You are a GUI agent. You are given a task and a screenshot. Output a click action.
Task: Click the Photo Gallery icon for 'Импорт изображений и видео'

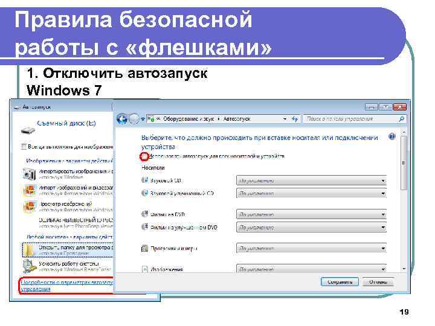[x=29, y=190]
